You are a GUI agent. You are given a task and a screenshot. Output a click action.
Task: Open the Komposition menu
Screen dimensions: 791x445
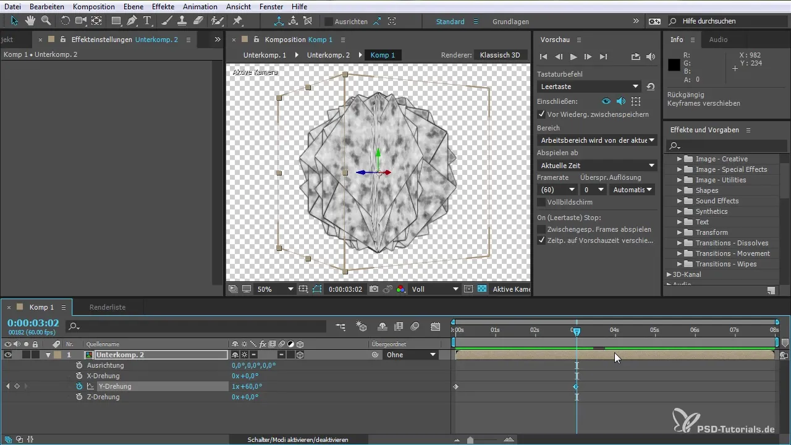(93, 6)
